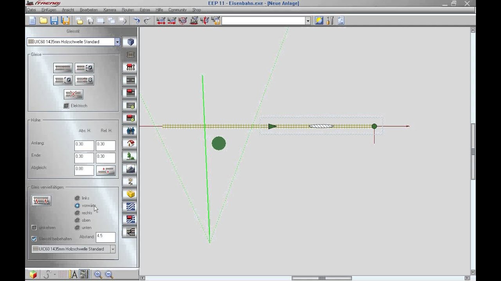Click the Abstand 4.5 input field

(106, 237)
